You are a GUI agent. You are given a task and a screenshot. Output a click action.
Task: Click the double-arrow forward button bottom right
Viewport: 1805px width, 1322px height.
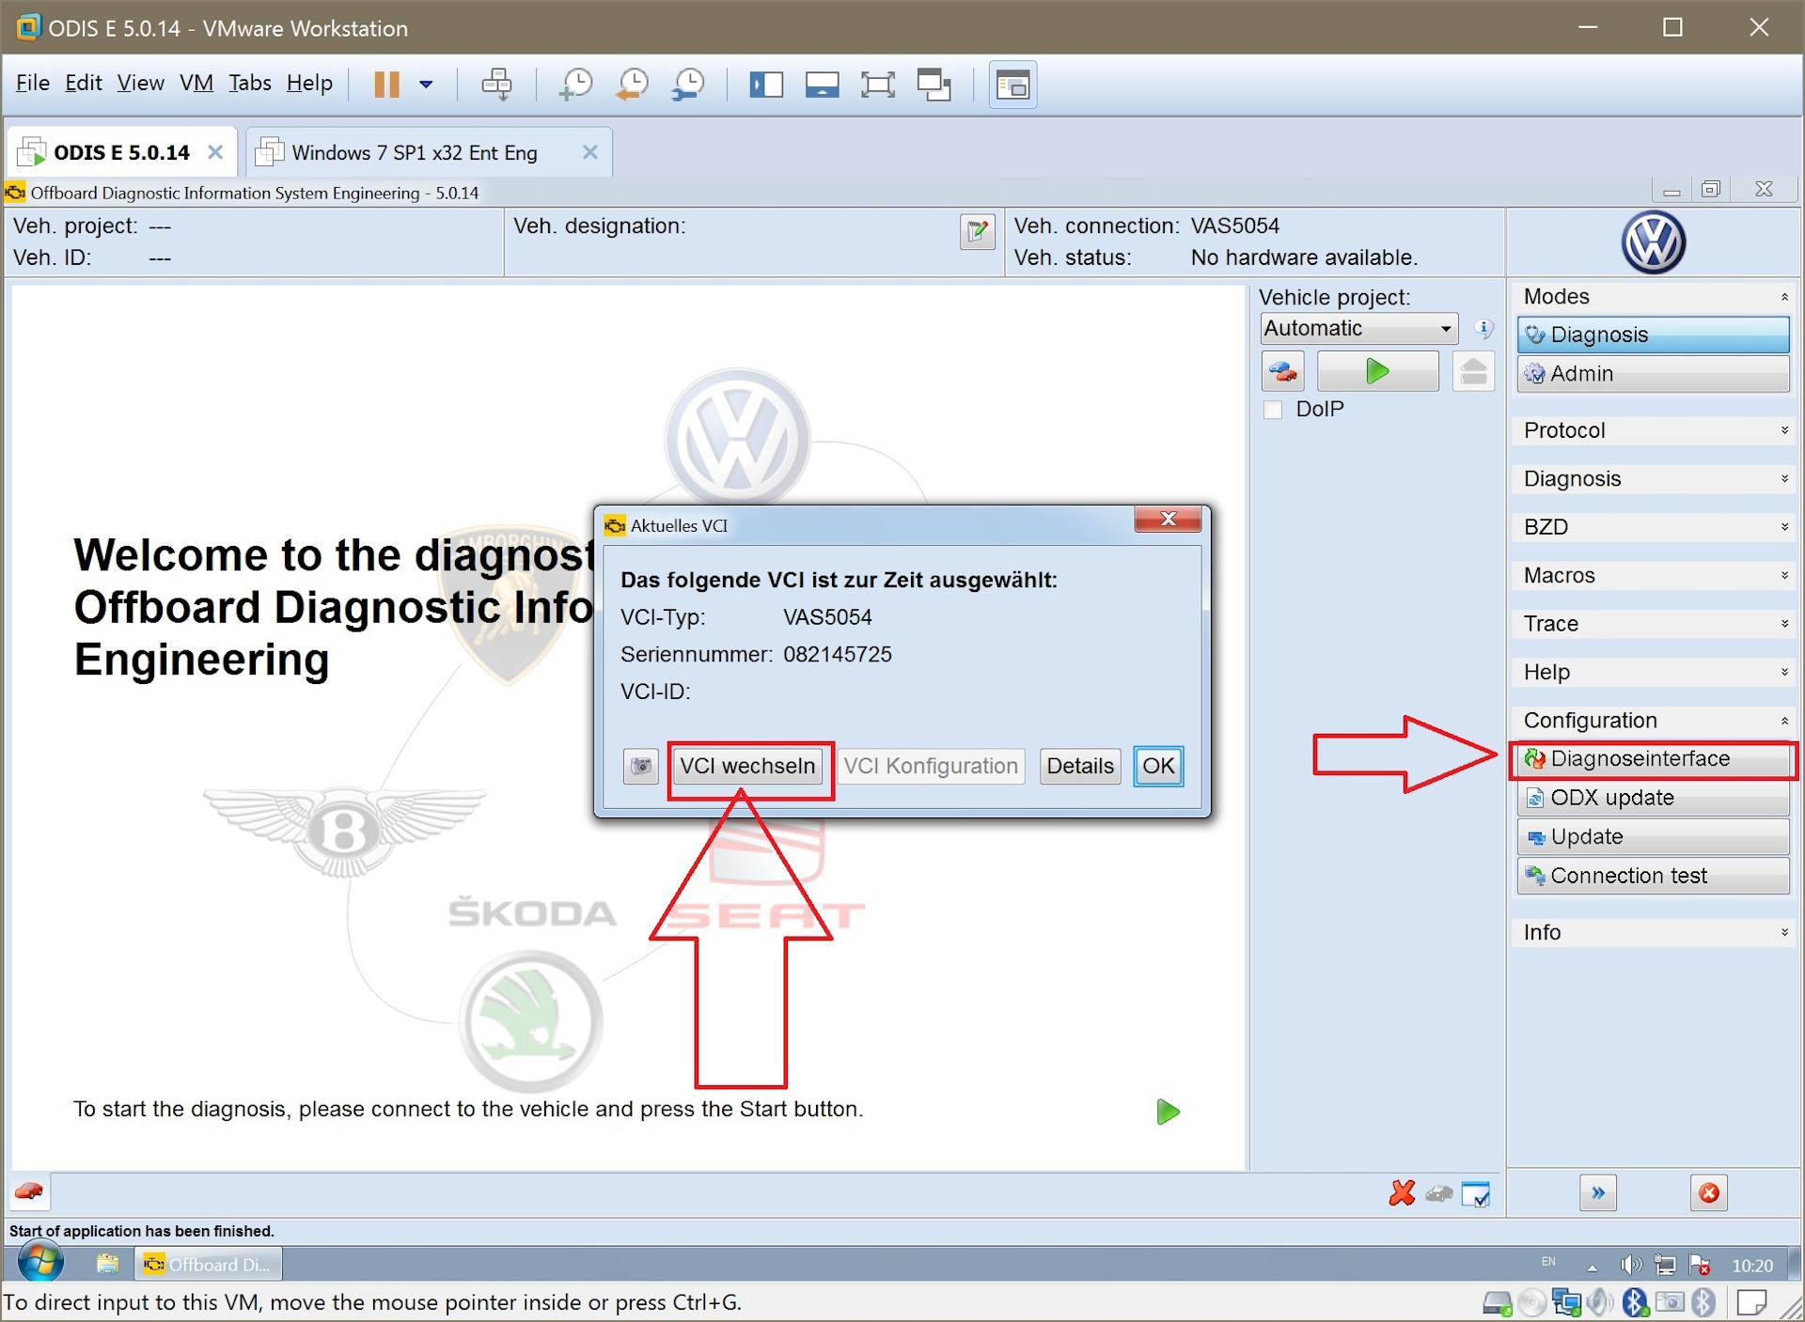coord(1598,1193)
